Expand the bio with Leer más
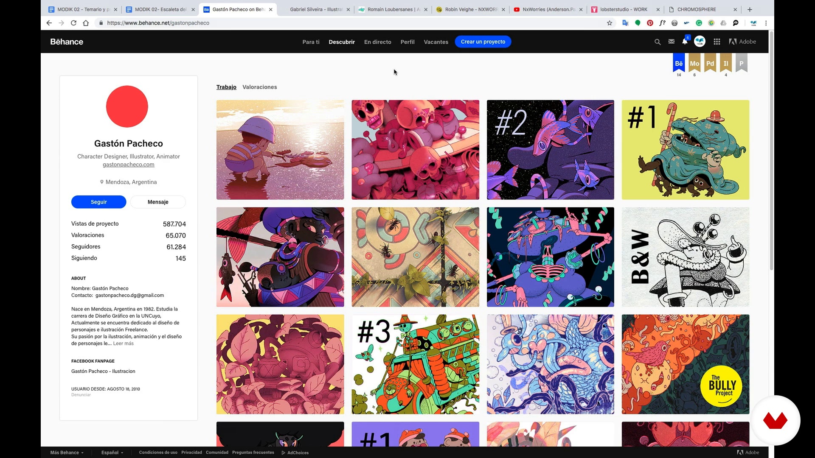 point(124,343)
